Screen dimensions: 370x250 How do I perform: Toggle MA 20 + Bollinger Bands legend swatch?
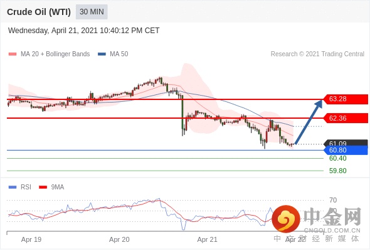(13, 54)
